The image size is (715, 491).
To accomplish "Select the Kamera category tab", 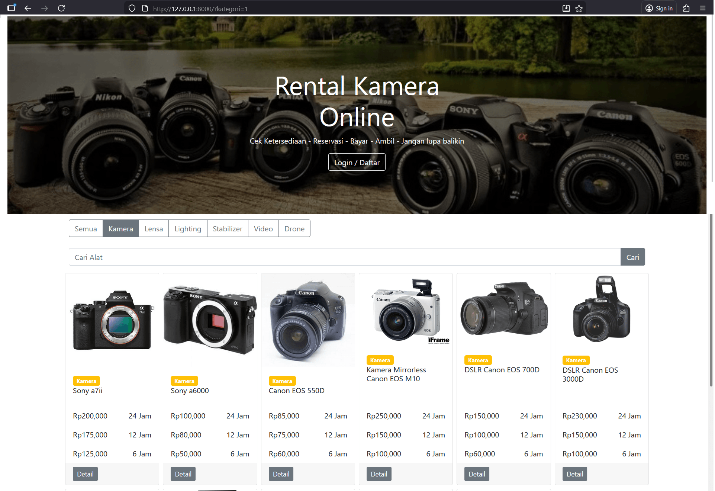I will click(x=120, y=228).
